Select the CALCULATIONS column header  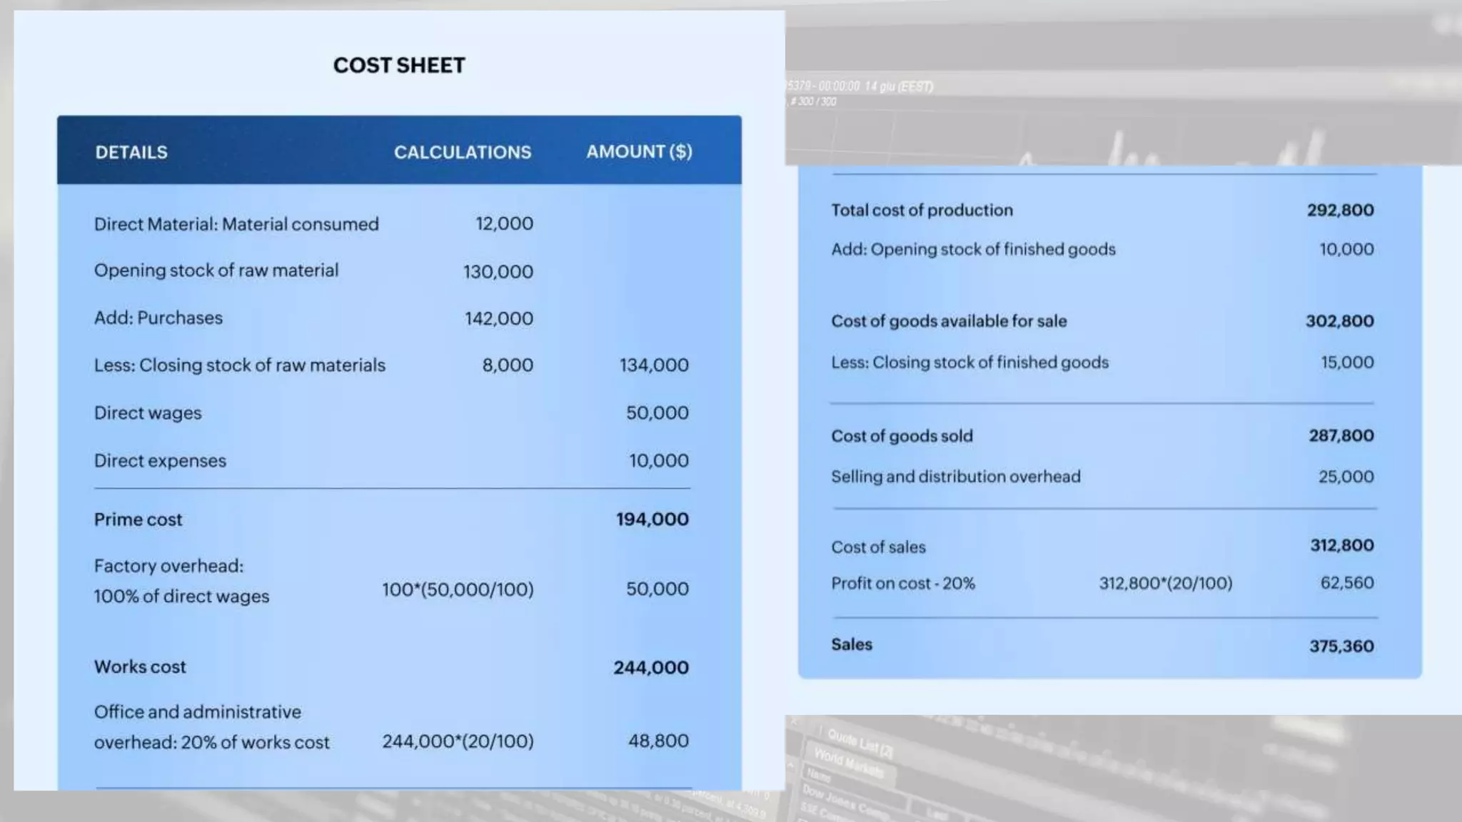click(x=463, y=152)
